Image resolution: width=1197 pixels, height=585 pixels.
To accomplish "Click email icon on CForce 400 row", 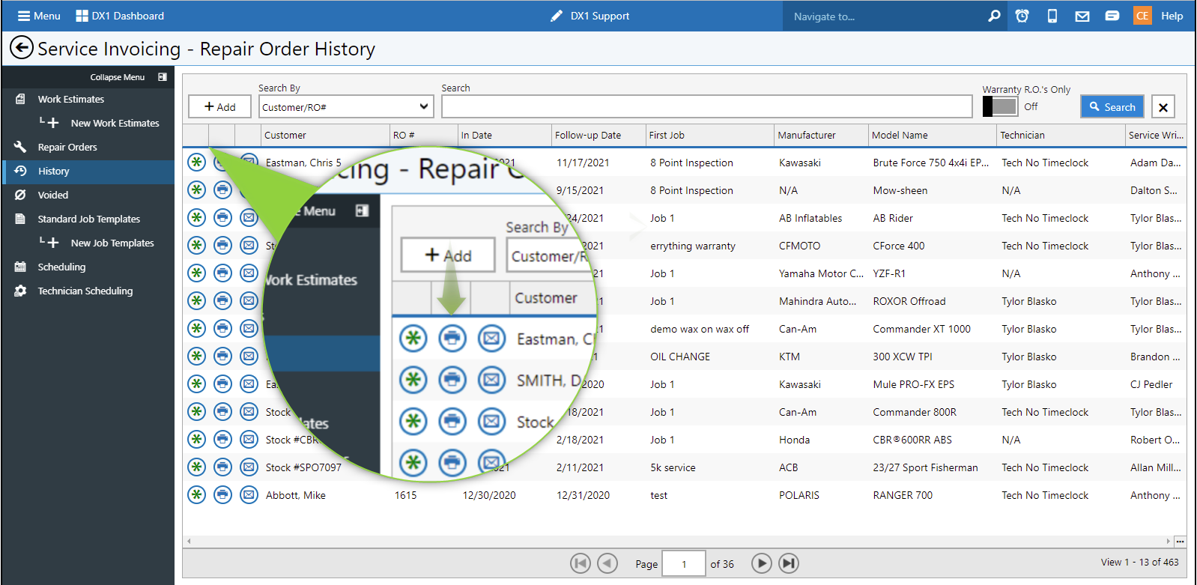I will [x=249, y=245].
